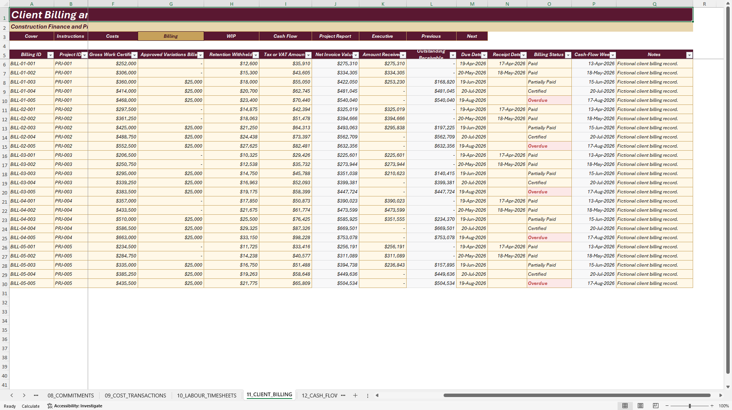Image resolution: width=732 pixels, height=410 pixels.
Task: Open the Executive navigation button
Action: [x=383, y=36]
